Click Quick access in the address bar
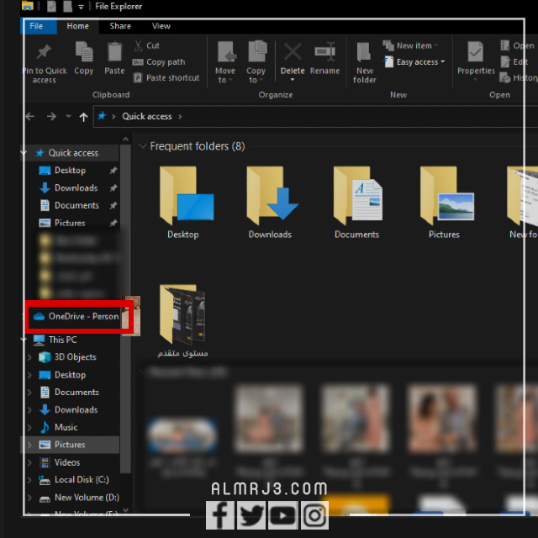538x538 pixels. (x=147, y=116)
